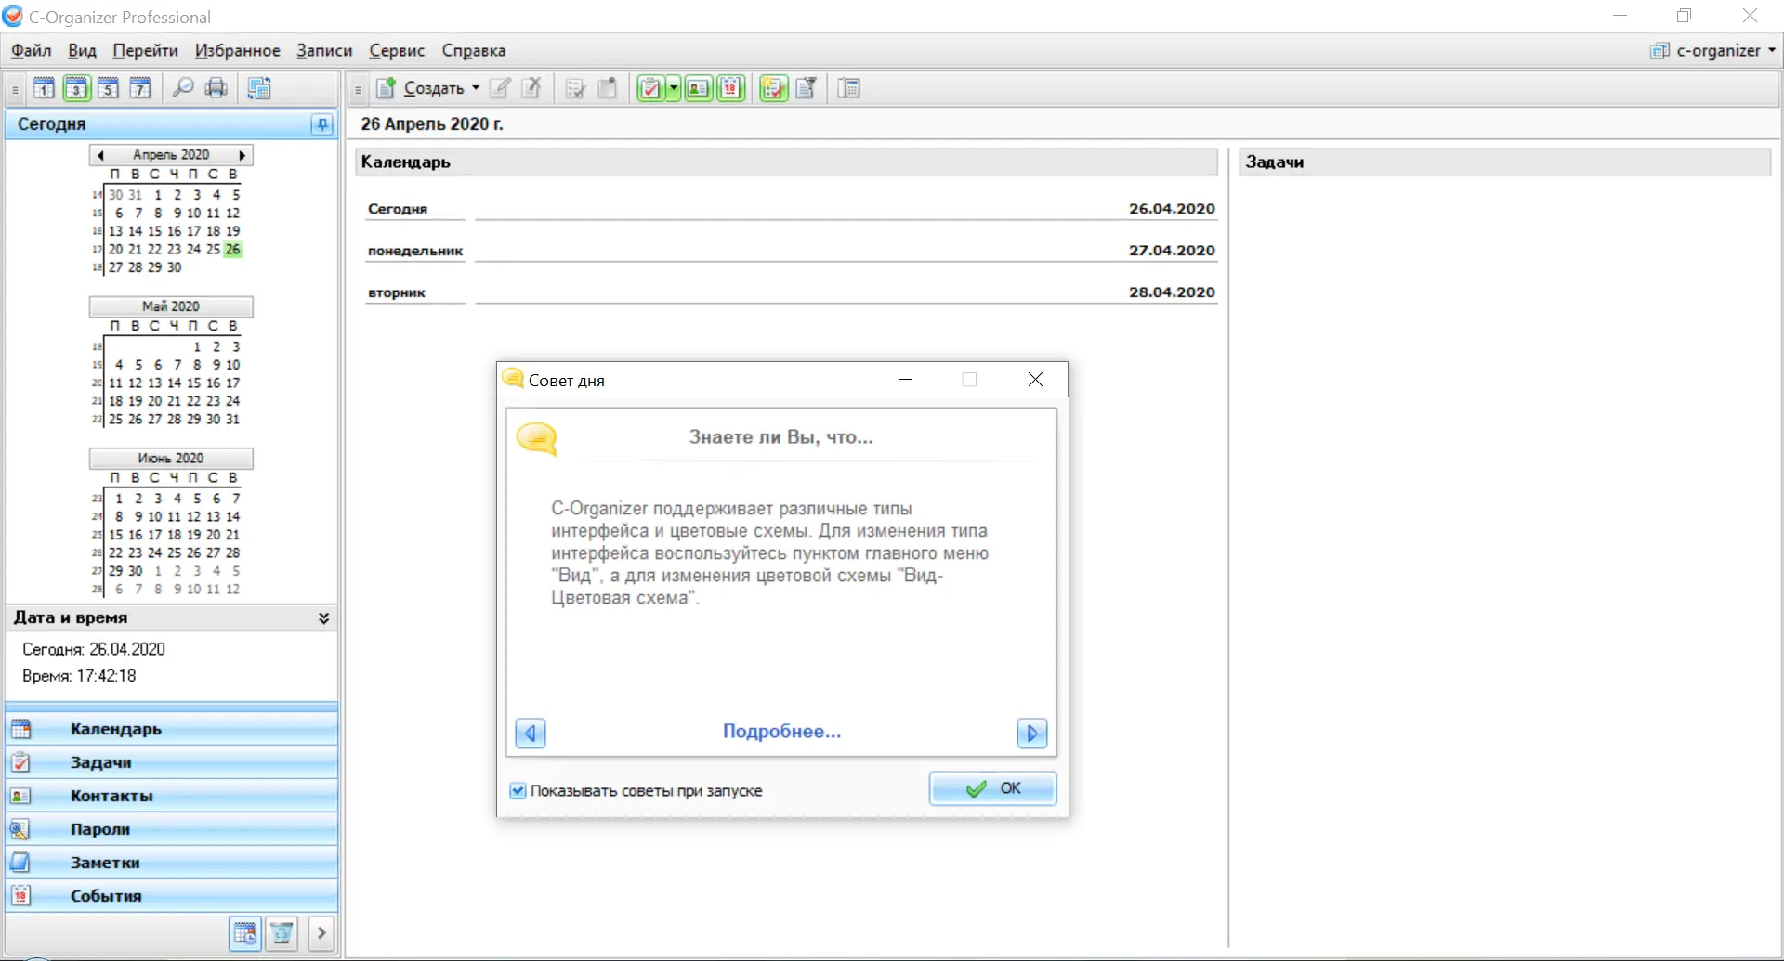
Task: Minimize the Совет дня dialog
Action: [x=905, y=380]
